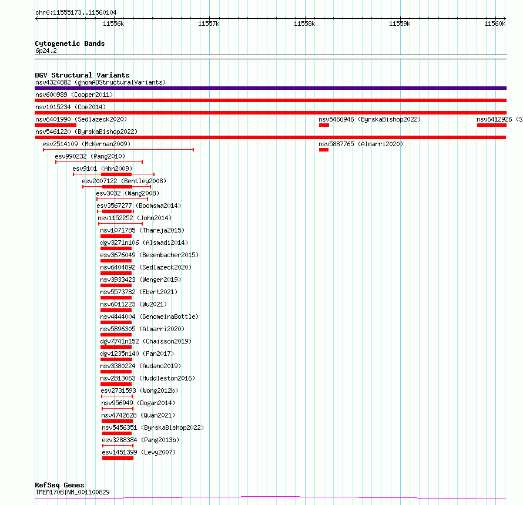523x505 pixels.
Task: Click the red bar under nsv6412926
Action: pyautogui.click(x=492, y=125)
